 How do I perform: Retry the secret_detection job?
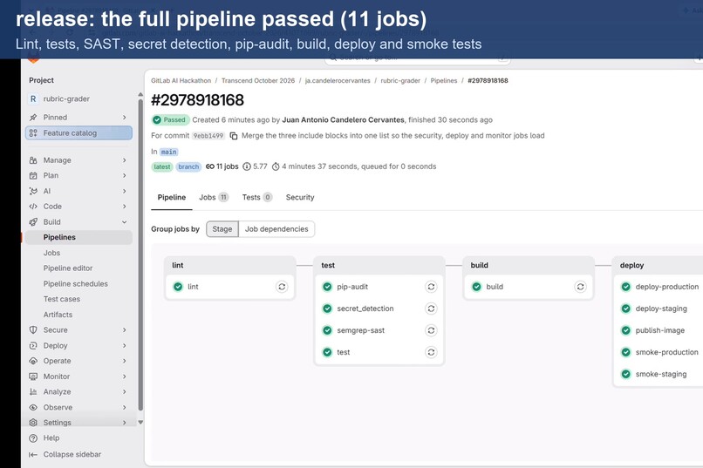tap(431, 309)
